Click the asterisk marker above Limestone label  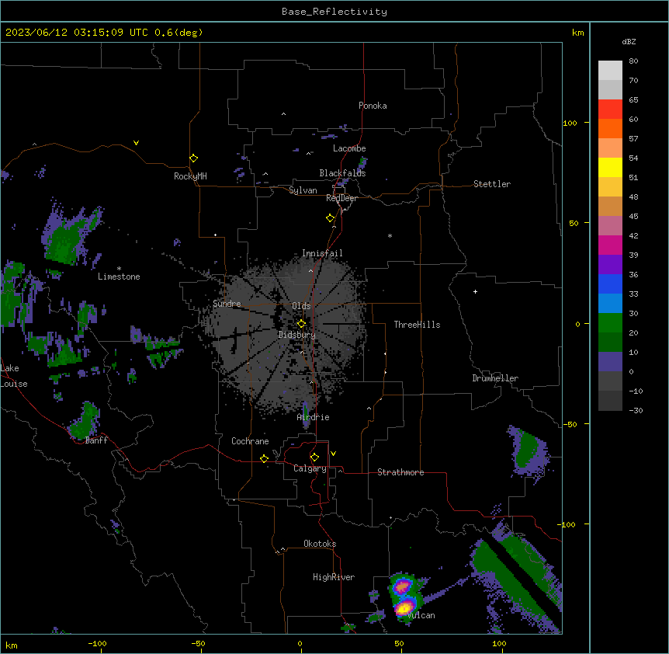click(x=119, y=269)
